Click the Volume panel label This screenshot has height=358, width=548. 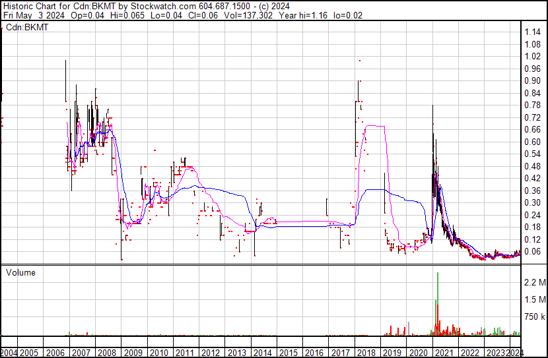click(20, 272)
